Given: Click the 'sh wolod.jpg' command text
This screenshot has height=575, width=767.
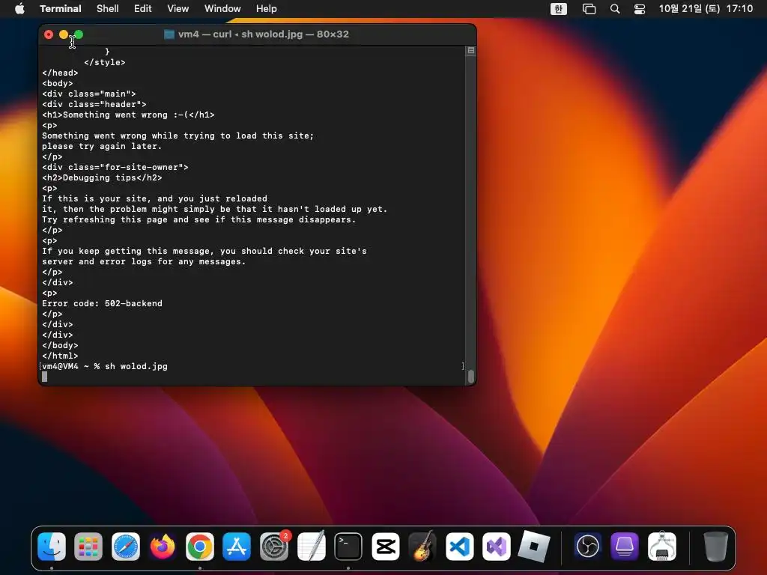Looking at the screenshot, I should [x=136, y=366].
